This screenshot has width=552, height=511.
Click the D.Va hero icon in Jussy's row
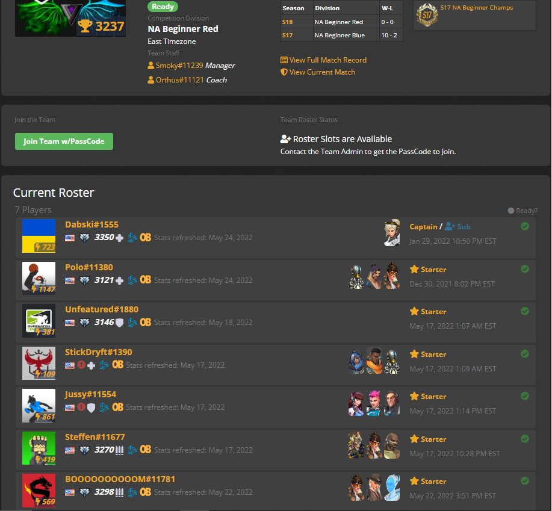(356, 403)
